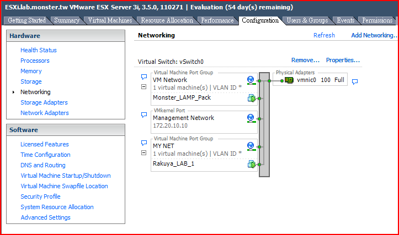Click the VM icon for Rakuya_LAB_1
This screenshot has width=399, height=235.
pos(252,164)
